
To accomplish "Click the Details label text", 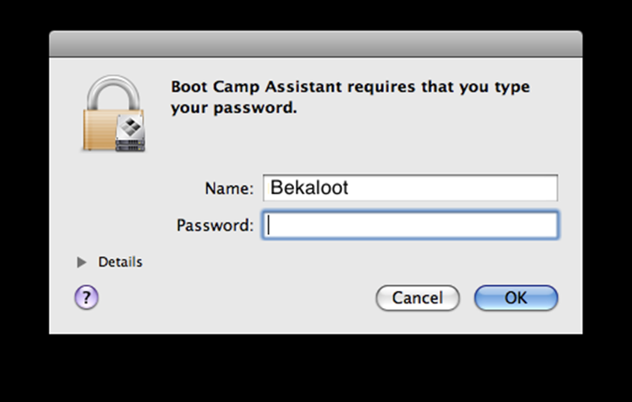I will [120, 262].
